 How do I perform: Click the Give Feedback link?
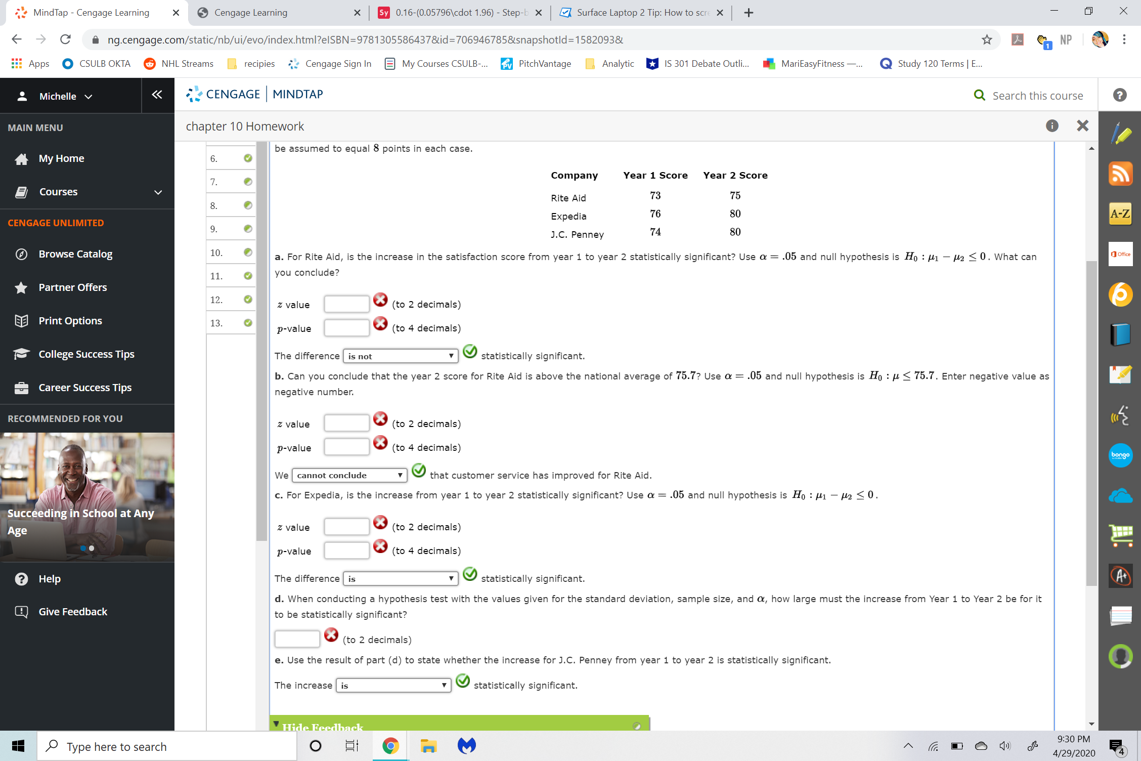click(x=73, y=612)
